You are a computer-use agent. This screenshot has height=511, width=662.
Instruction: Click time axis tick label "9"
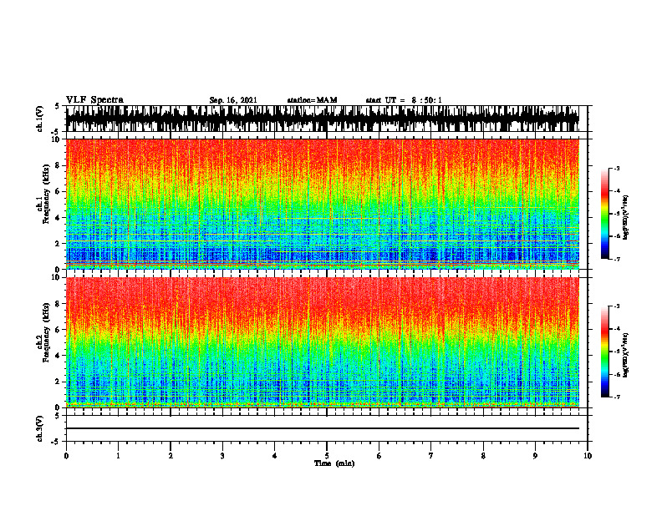(535, 456)
